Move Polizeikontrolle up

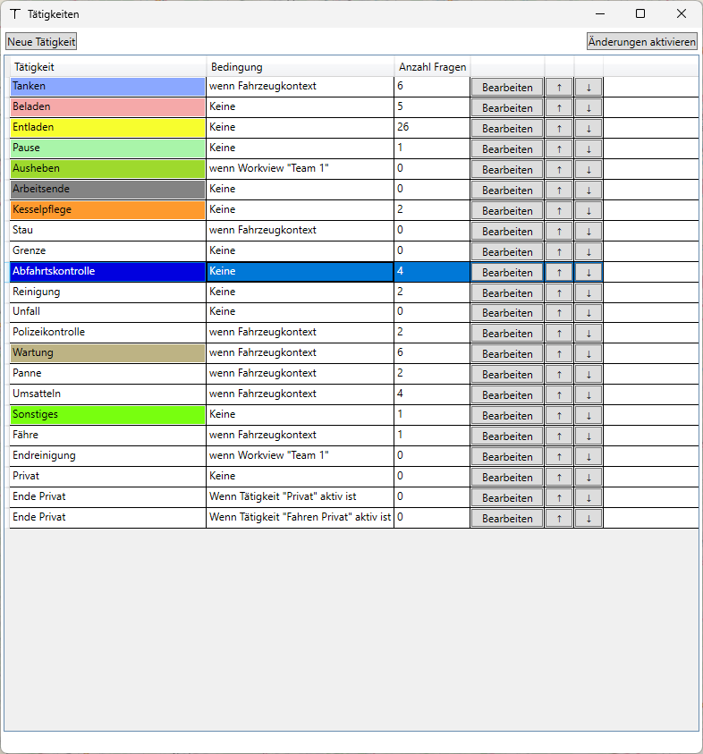559,334
